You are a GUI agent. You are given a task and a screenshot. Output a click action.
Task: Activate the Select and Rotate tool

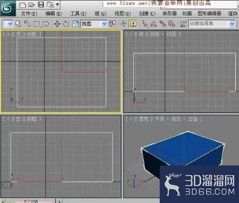click(66, 24)
